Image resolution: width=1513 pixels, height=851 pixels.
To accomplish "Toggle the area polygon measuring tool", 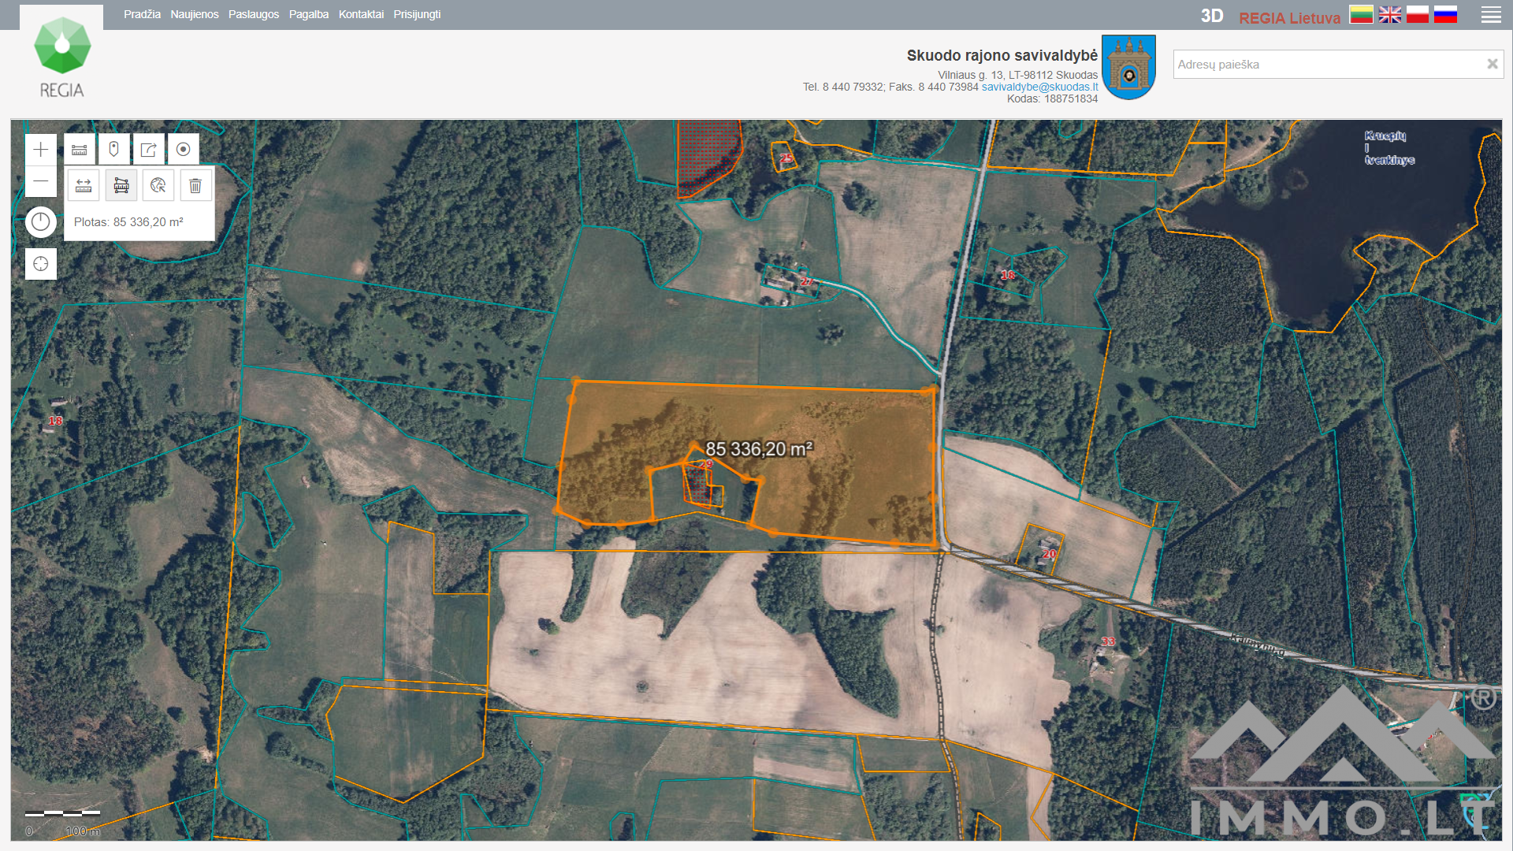I will coord(121,185).
